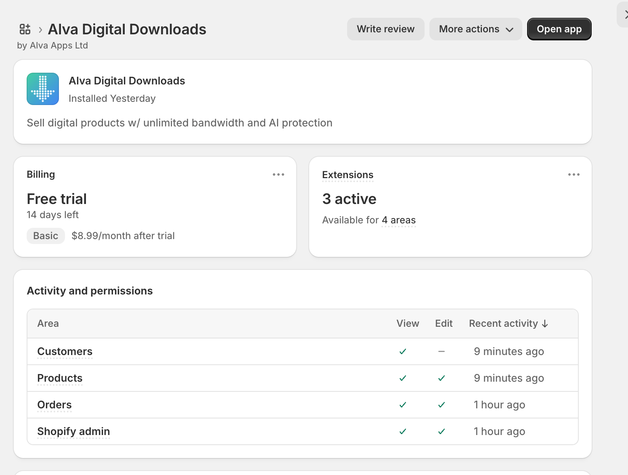Click the Shopify admin row Edit checkmark
The image size is (628, 475).
click(x=442, y=431)
